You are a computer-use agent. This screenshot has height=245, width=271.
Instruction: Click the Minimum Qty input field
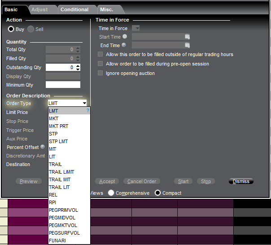(63, 85)
